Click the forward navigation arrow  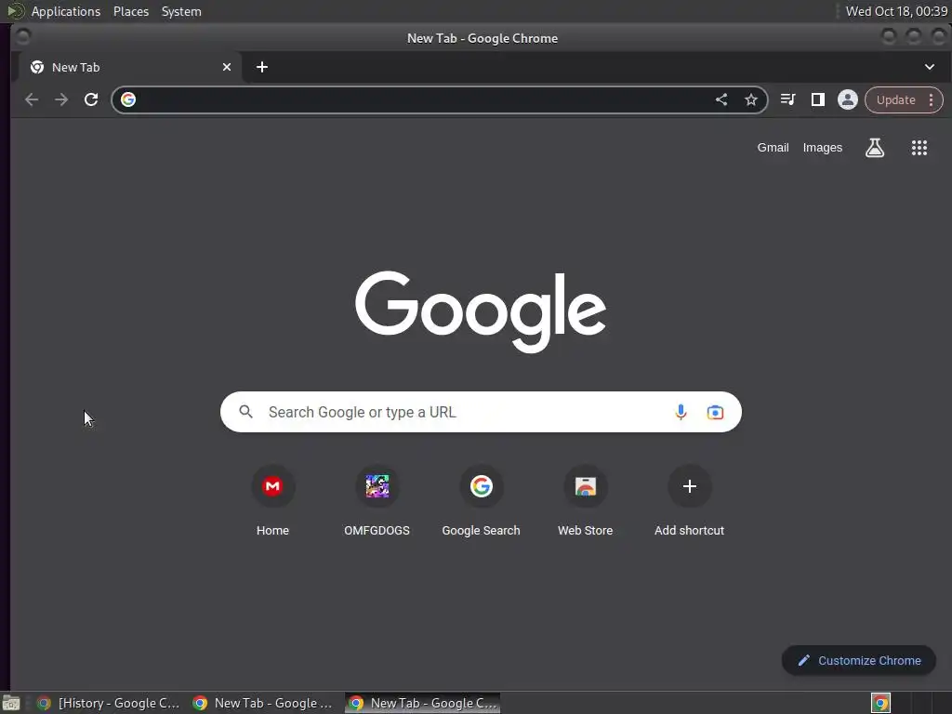61,99
